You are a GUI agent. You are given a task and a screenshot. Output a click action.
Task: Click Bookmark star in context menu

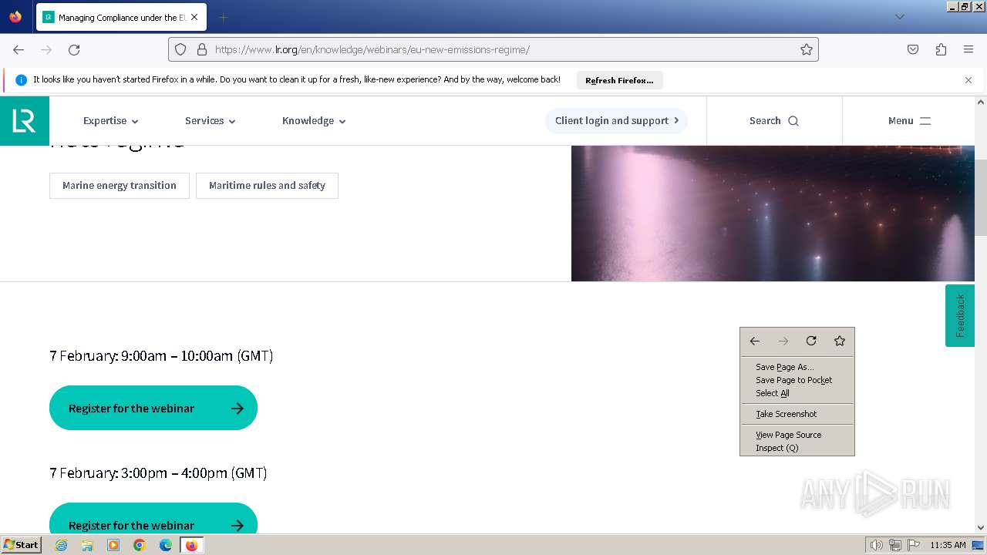[x=840, y=341]
